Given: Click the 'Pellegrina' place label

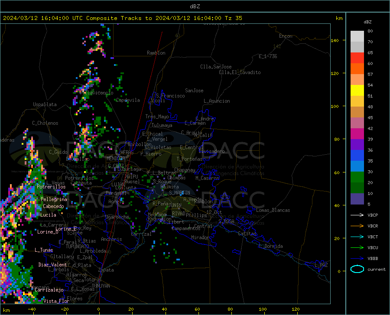Looking at the screenshot, I should 54,199.
